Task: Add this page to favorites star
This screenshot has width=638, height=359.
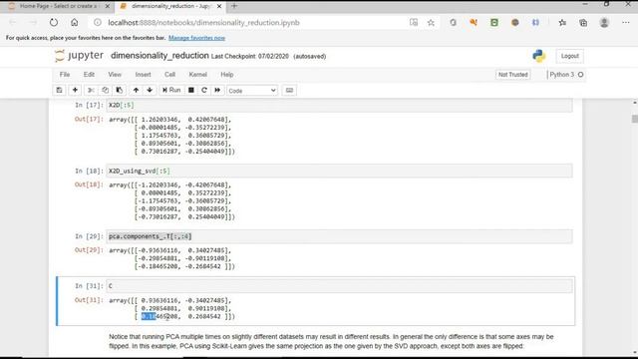Action: pos(431,23)
